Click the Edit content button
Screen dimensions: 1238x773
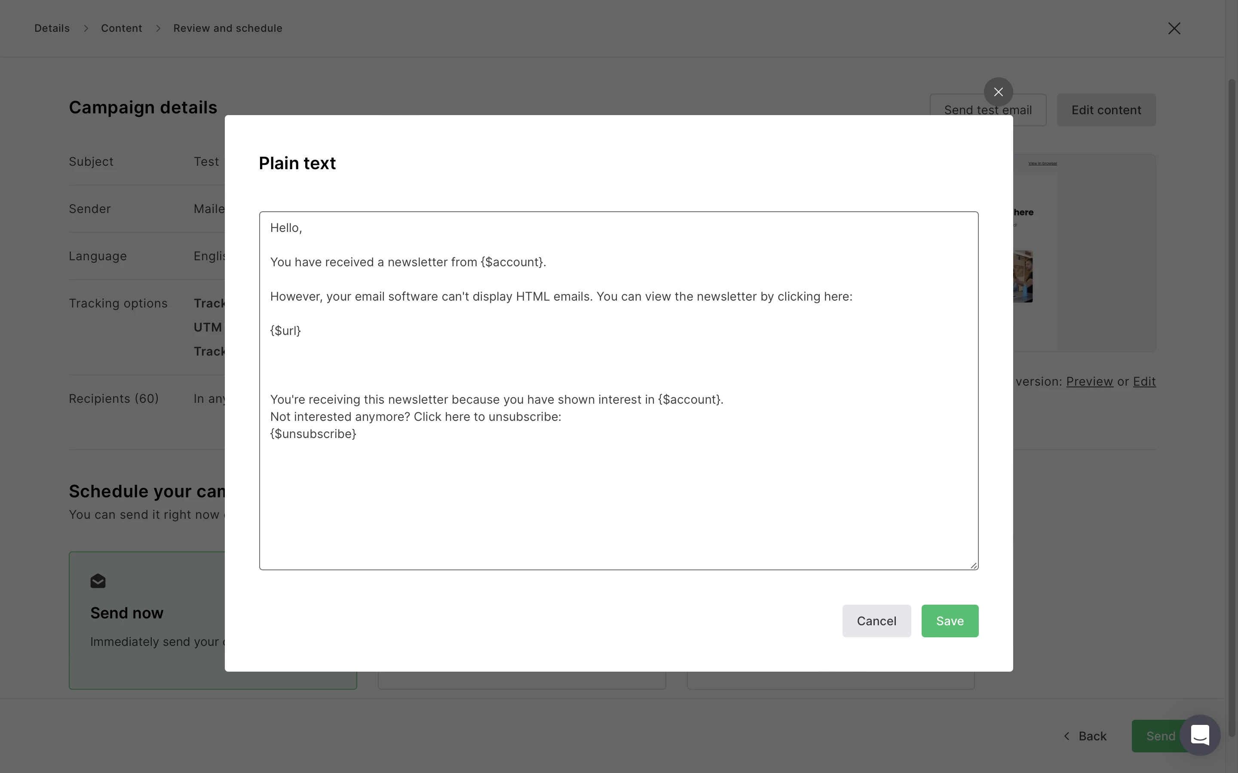(x=1106, y=110)
